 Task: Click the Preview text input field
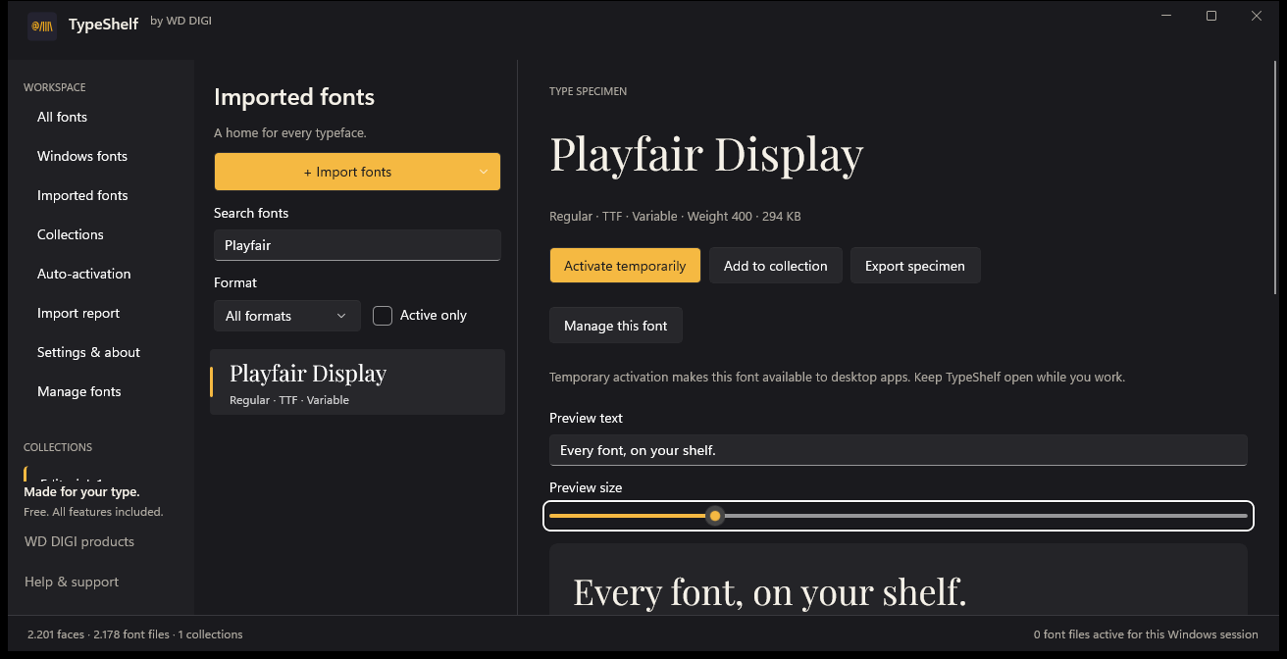pos(898,450)
